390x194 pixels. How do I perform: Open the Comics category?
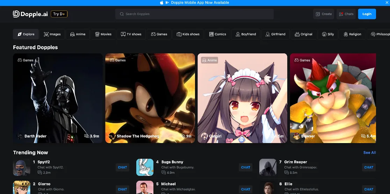pyautogui.click(x=218, y=34)
